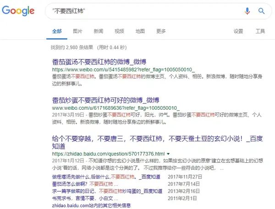Image resolution: width=275 pixels, height=209 pixels.
Task: Activate voice search microphone icon
Action: 247,11
